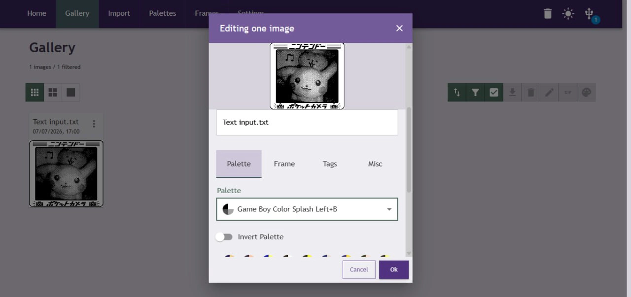
Task: Select the smallest grid view icon
Action: pyautogui.click(x=35, y=92)
